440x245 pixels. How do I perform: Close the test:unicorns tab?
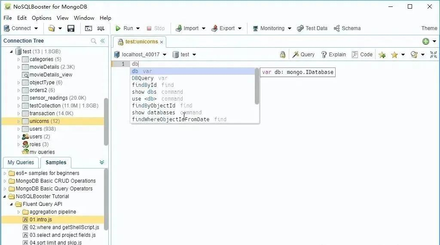pos(162,42)
